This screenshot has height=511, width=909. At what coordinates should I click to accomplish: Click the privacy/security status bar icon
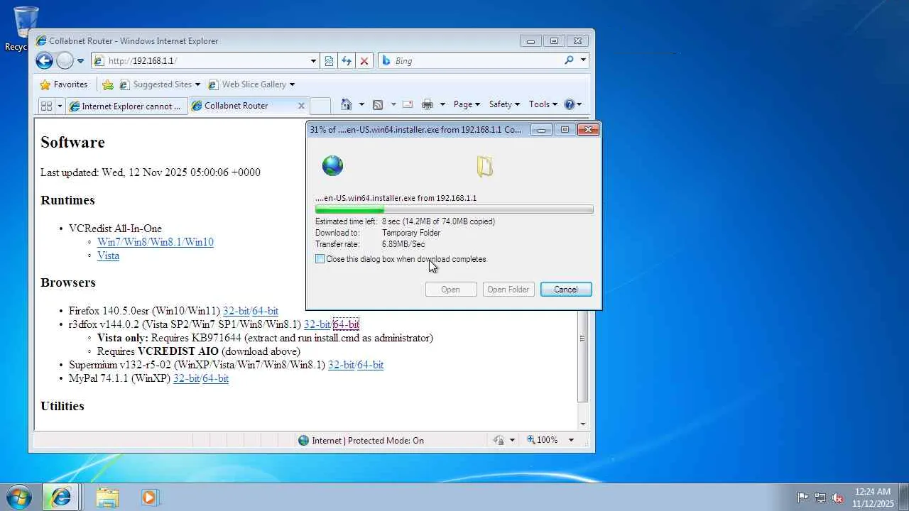pyautogui.click(x=499, y=441)
